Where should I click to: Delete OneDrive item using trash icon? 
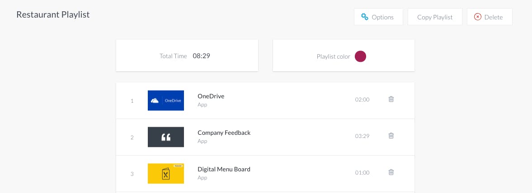(x=391, y=99)
